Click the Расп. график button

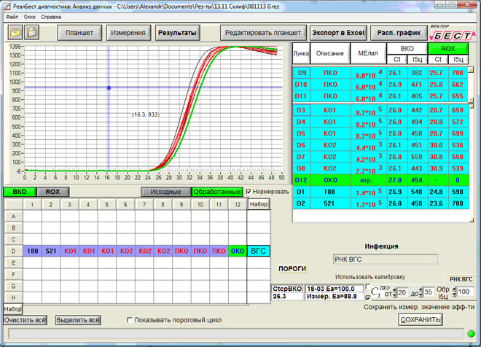(399, 33)
